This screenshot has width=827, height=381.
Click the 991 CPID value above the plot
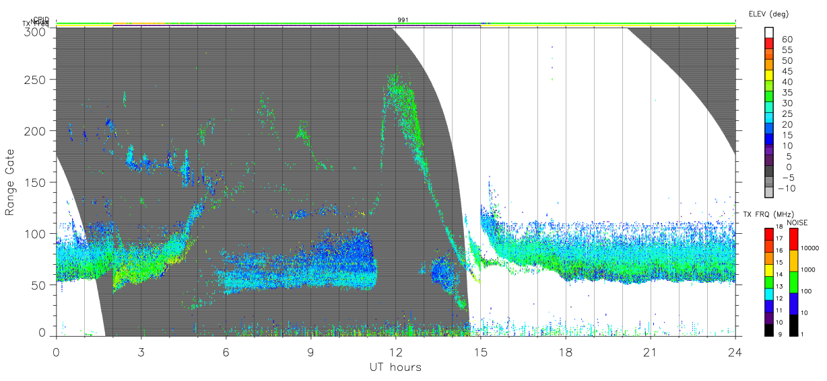pos(402,20)
